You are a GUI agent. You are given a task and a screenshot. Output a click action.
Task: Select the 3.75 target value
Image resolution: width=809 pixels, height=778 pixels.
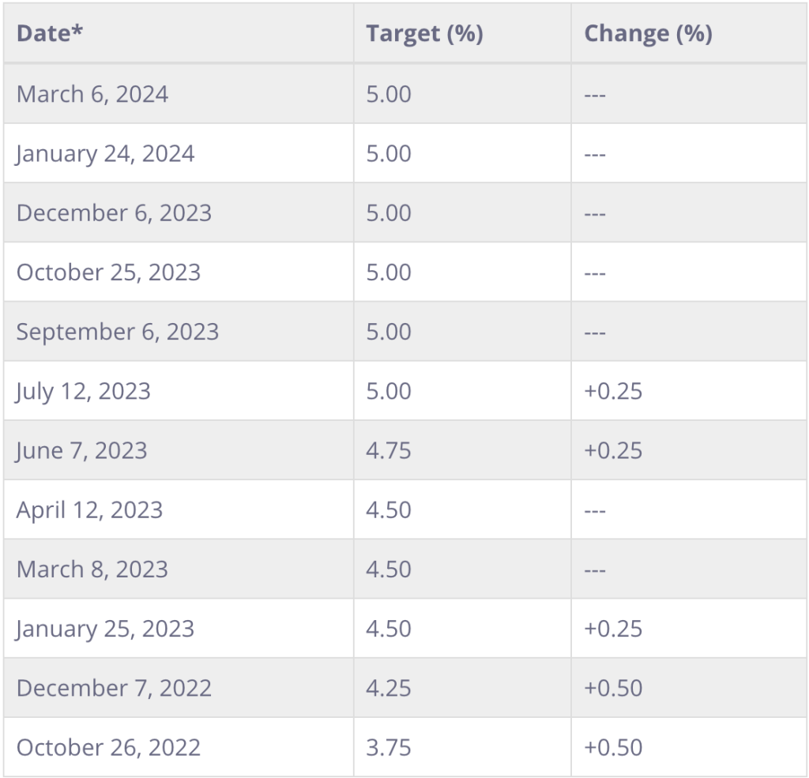tap(389, 747)
